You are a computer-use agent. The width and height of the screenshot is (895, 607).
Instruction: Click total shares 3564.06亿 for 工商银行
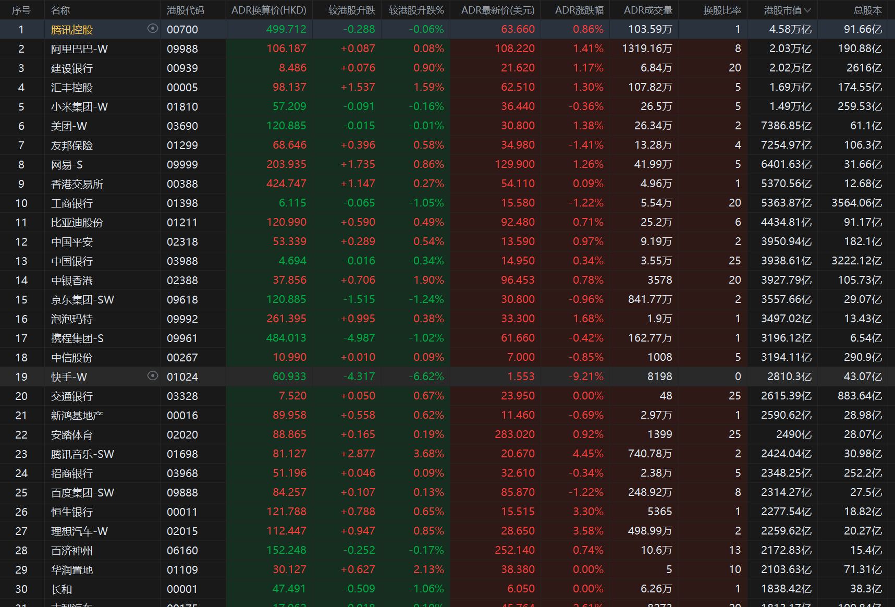click(x=856, y=203)
